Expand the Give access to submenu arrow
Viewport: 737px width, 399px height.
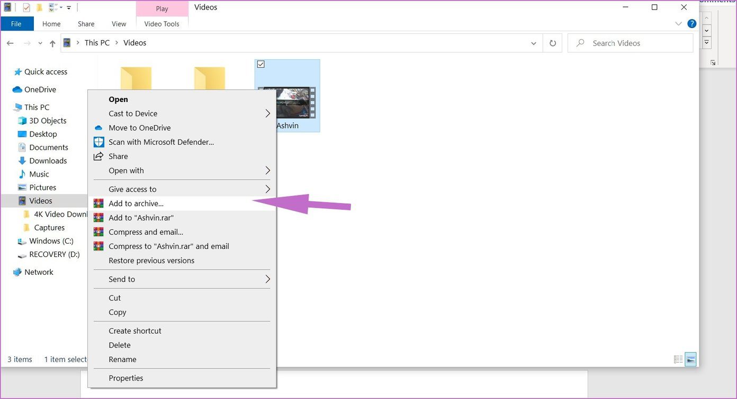click(x=267, y=189)
